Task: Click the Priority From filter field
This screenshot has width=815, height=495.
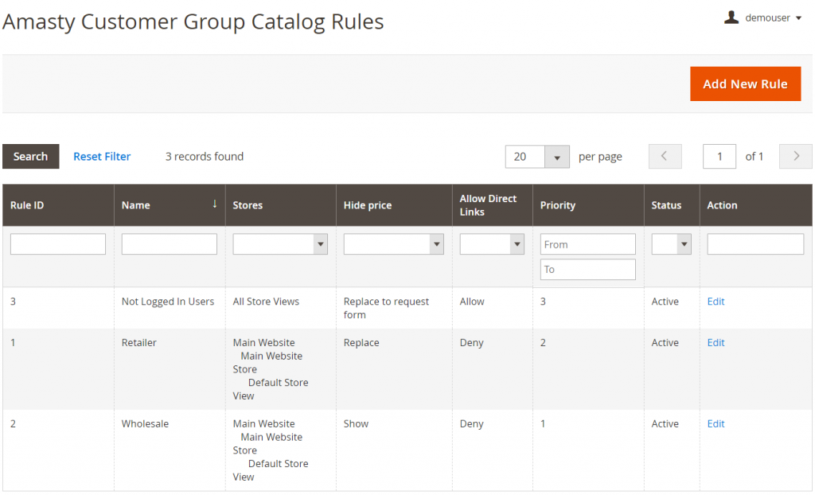Action: (587, 244)
